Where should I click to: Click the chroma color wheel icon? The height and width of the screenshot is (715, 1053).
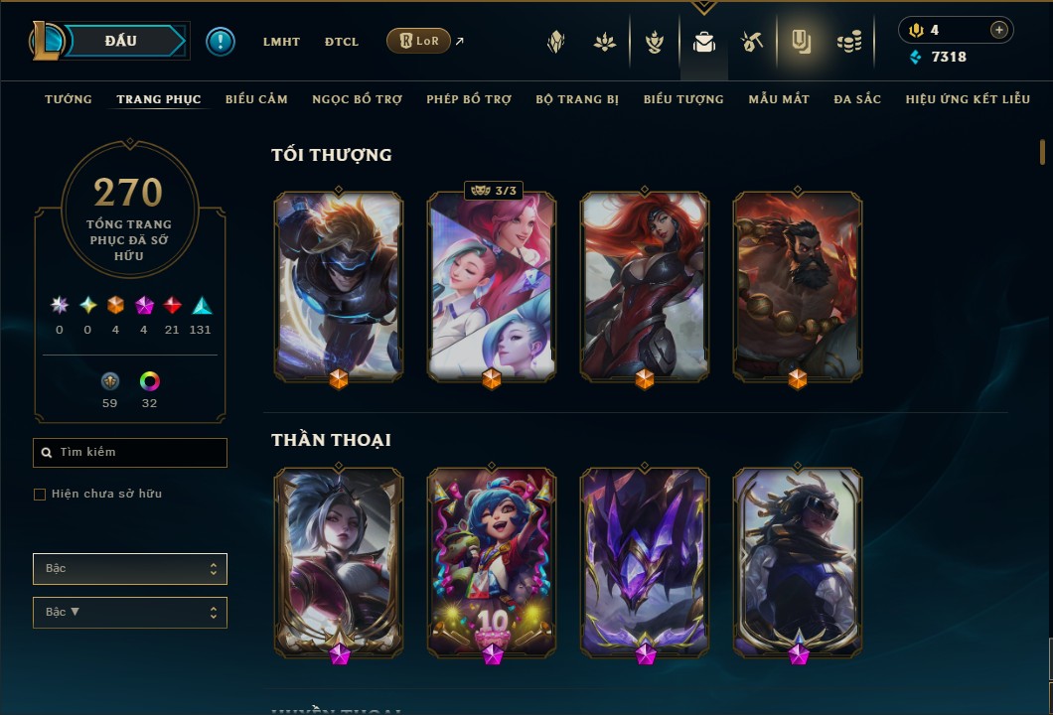click(149, 381)
